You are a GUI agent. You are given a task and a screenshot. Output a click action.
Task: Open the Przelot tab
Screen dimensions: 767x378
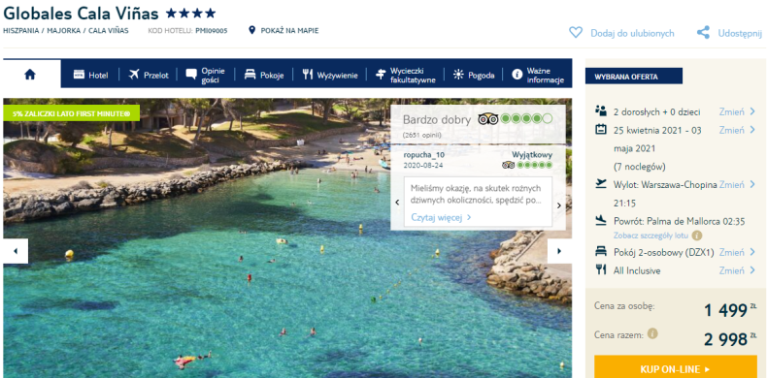click(x=149, y=75)
